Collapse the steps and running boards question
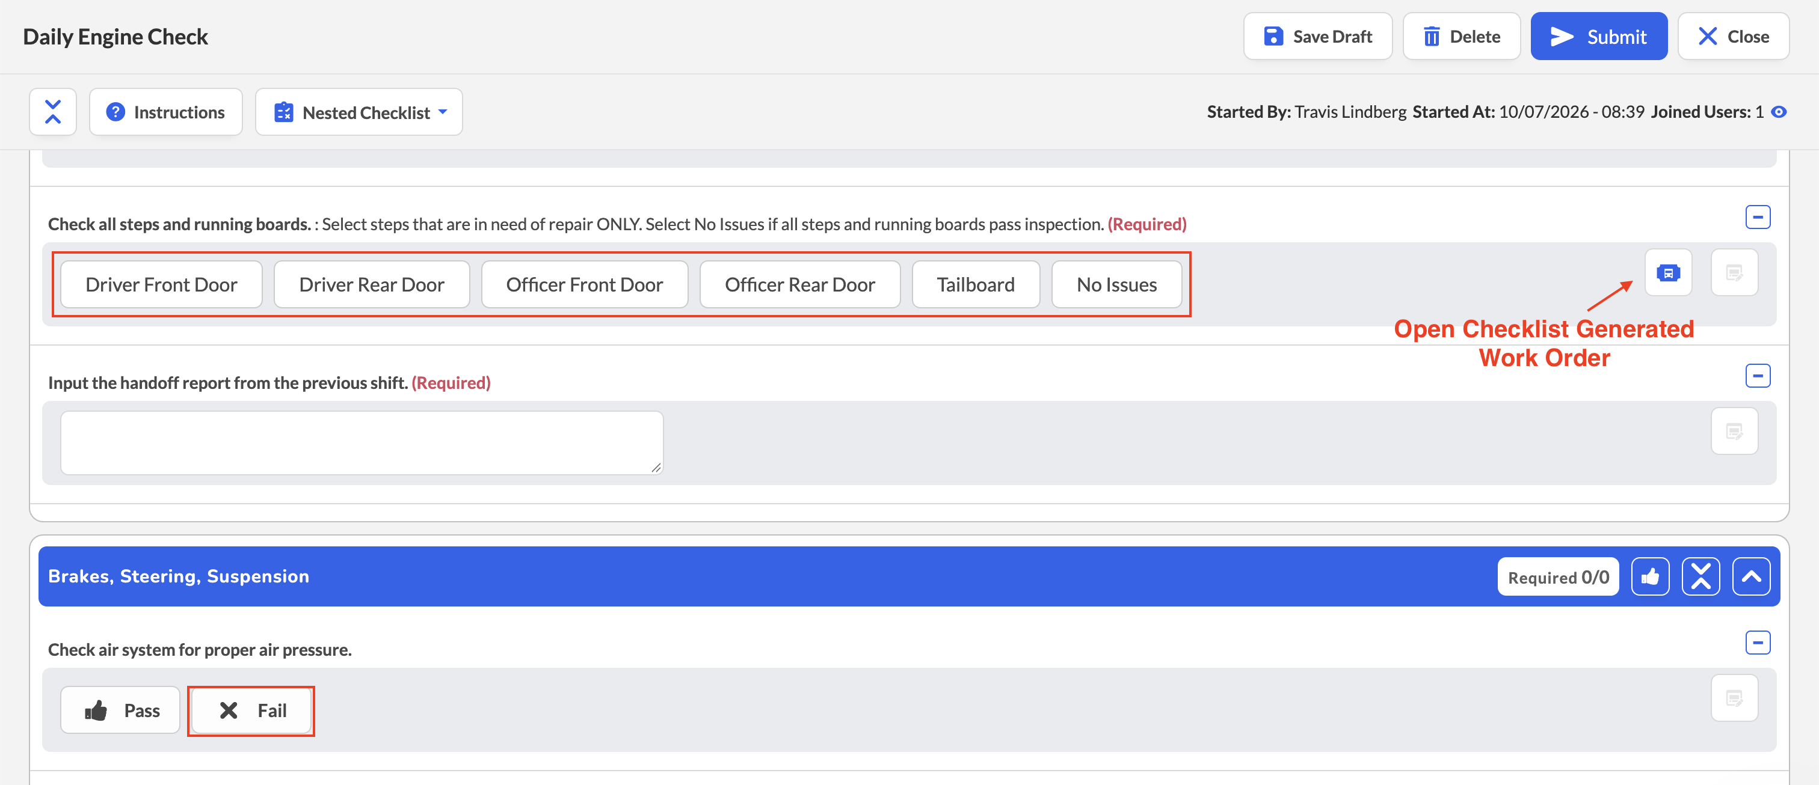The width and height of the screenshot is (1819, 785). 1758,216
